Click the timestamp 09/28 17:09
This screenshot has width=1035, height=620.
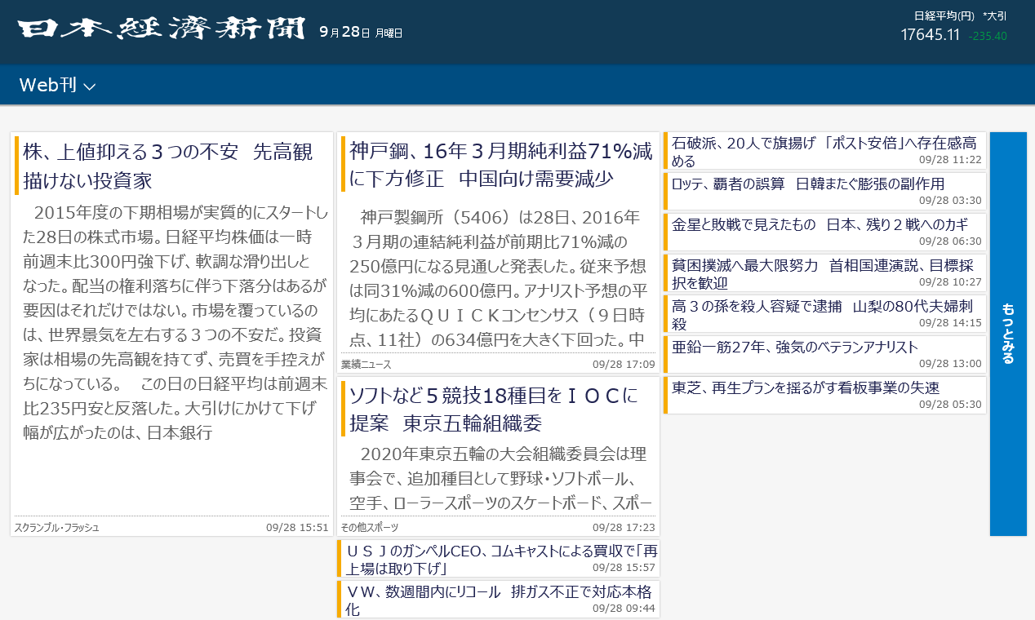[624, 364]
